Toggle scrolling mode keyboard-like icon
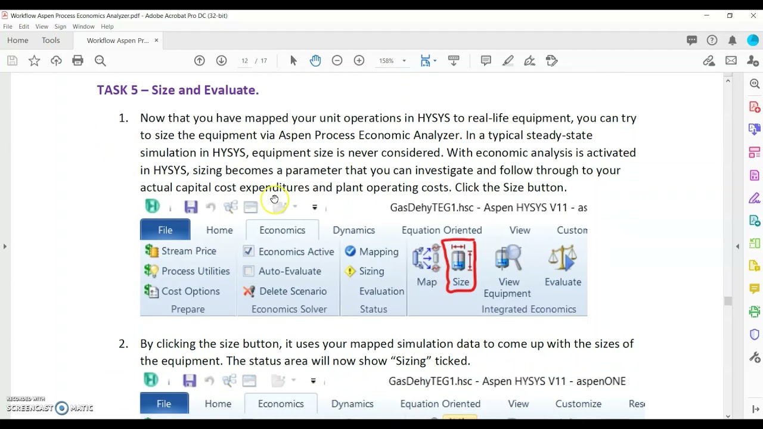Viewport: 763px width, 429px height. pos(454,60)
